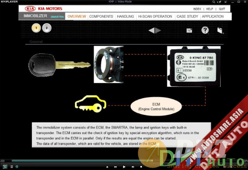
Task: Click the IMMOBILIZER section title
Action: tap(35, 16)
